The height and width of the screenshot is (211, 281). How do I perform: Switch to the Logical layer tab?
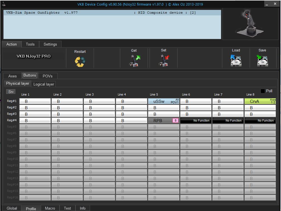tap(44, 84)
